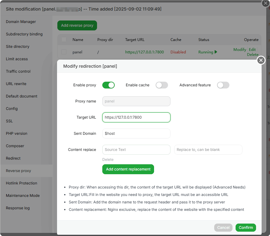Switch to the SSL section
Viewport: 270px width, 236px height.
coord(9,121)
